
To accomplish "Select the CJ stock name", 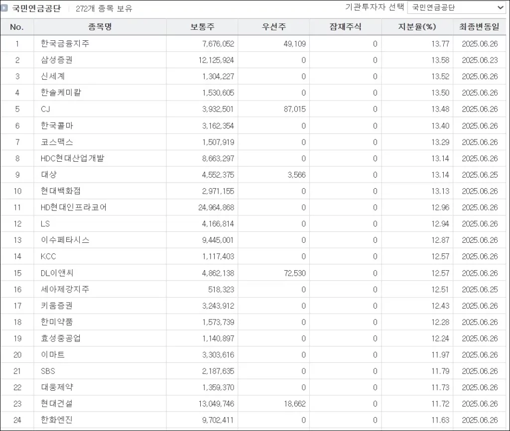I will pos(45,109).
